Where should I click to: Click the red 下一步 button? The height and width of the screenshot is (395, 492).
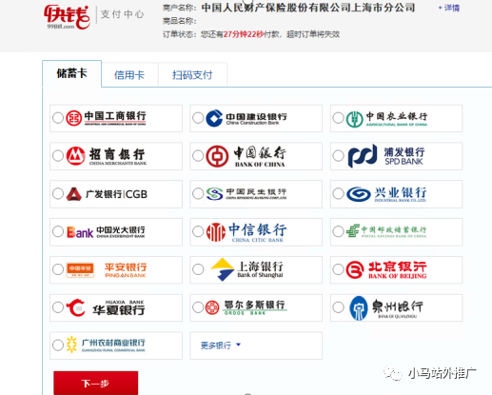[x=96, y=383]
